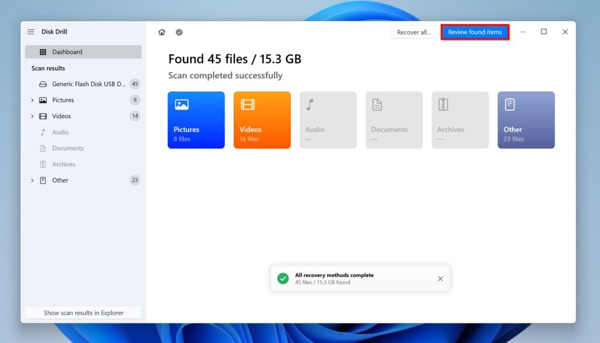This screenshot has width=600, height=343.
Task: Click the scan completion checkmark icon
Action: (x=179, y=32)
